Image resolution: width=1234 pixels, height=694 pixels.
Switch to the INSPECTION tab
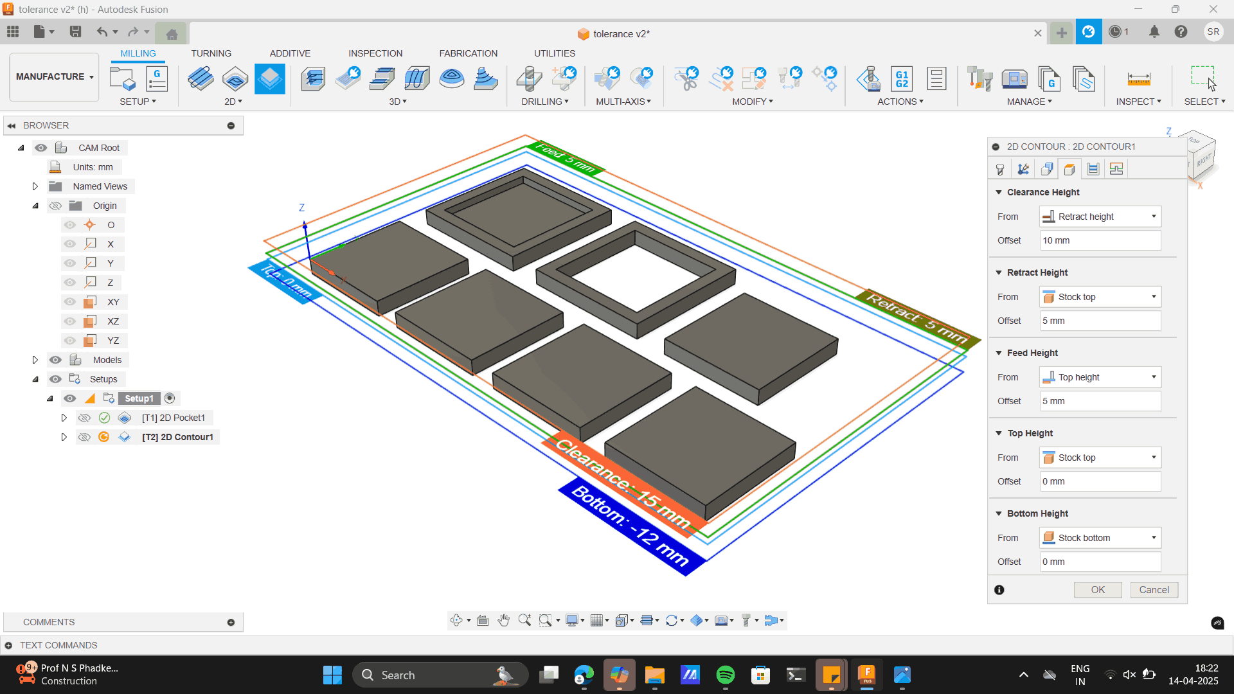[x=375, y=53]
